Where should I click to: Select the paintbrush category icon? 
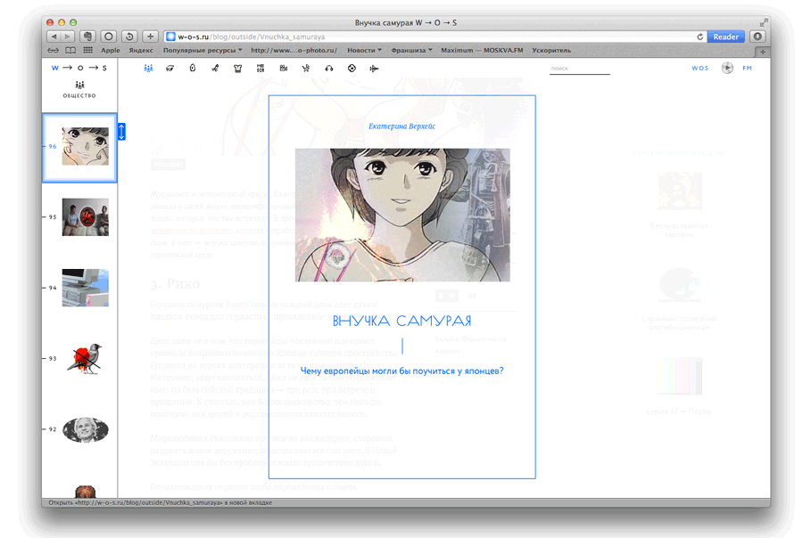coord(215,68)
